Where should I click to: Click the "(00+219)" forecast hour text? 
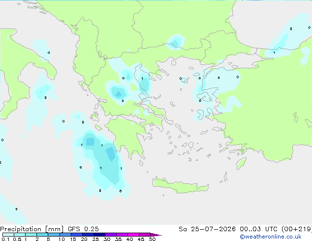pyautogui.click(x=297, y=229)
